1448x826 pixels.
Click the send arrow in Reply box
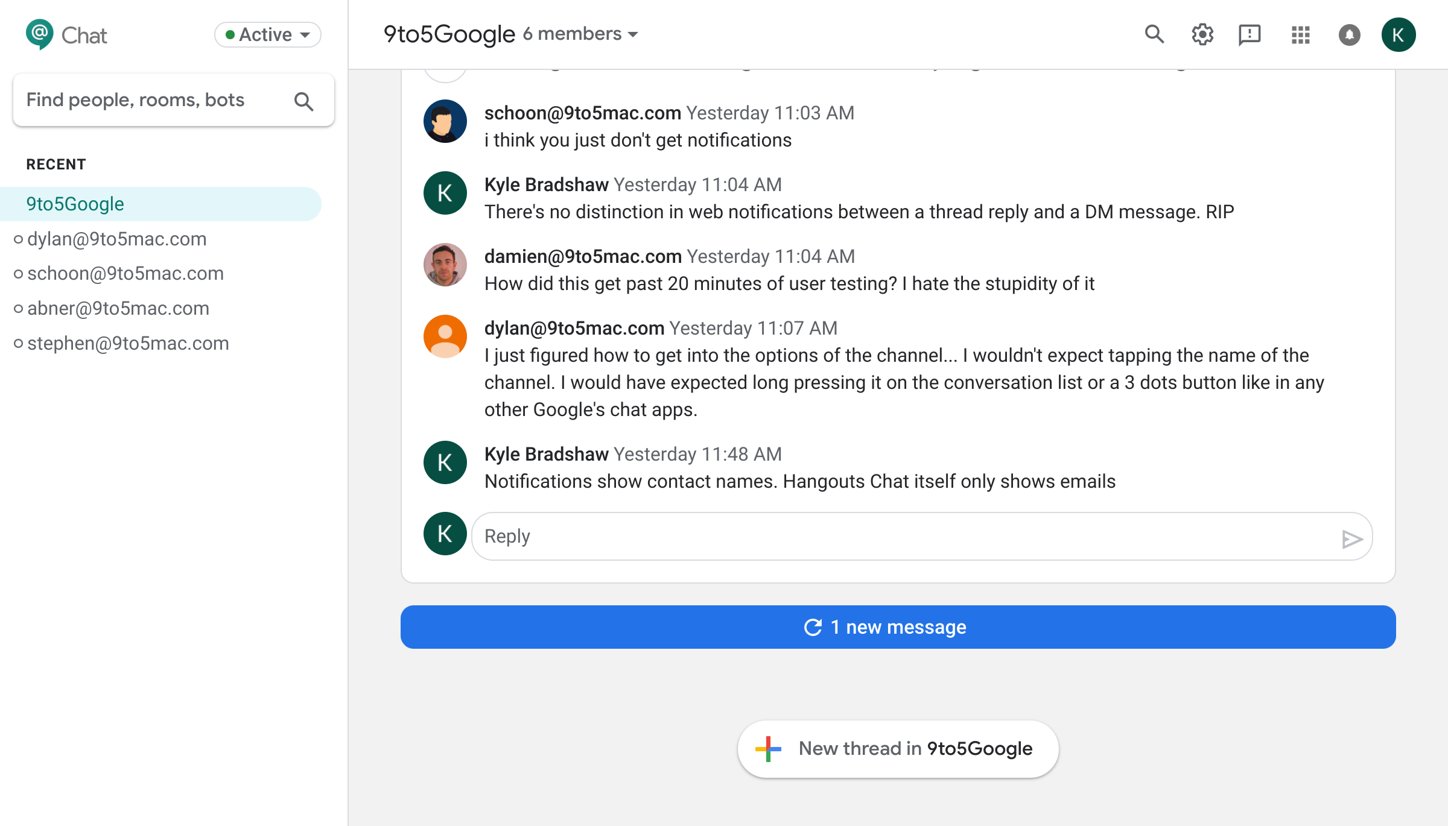1351,538
